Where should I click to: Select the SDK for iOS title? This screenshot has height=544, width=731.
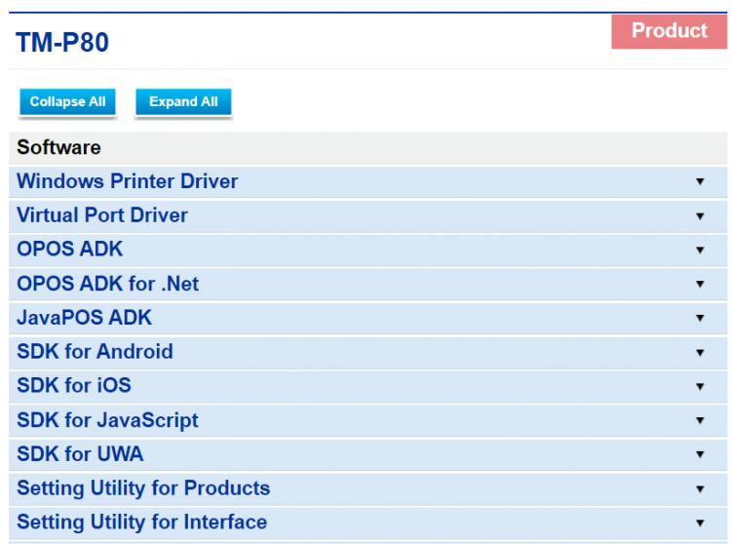click(x=74, y=385)
